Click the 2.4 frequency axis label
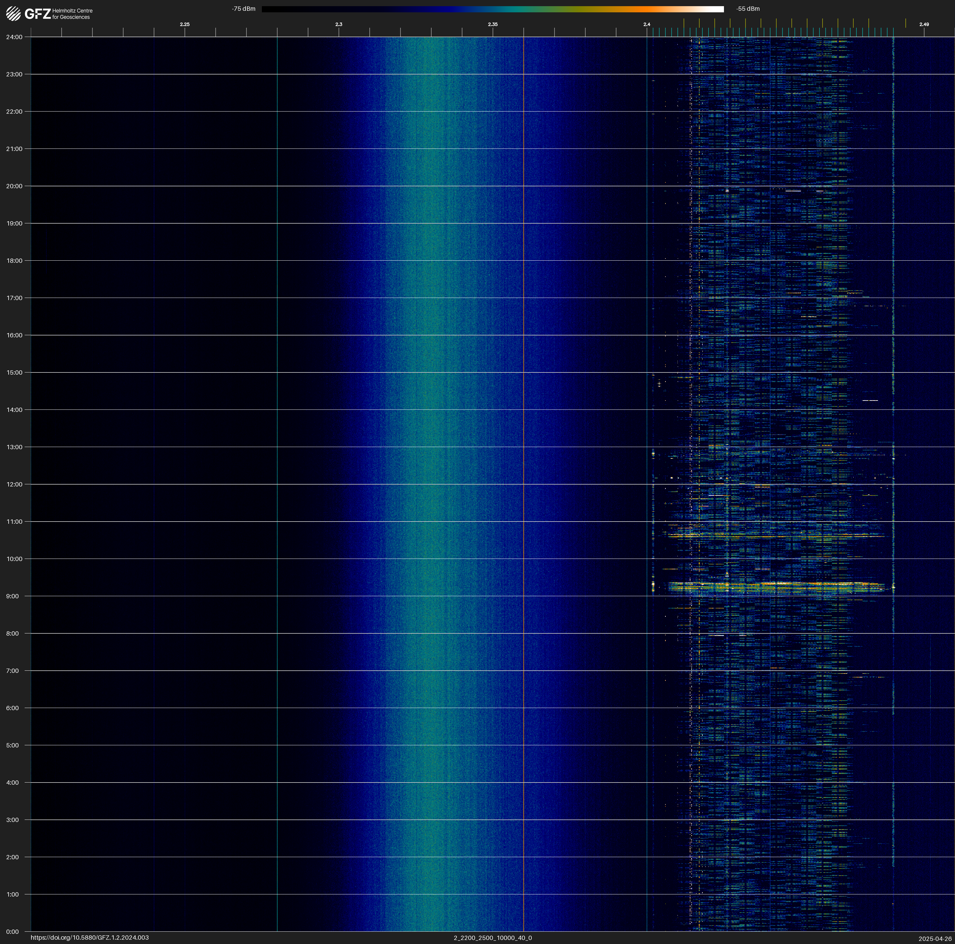The height and width of the screenshot is (944, 955). [647, 24]
